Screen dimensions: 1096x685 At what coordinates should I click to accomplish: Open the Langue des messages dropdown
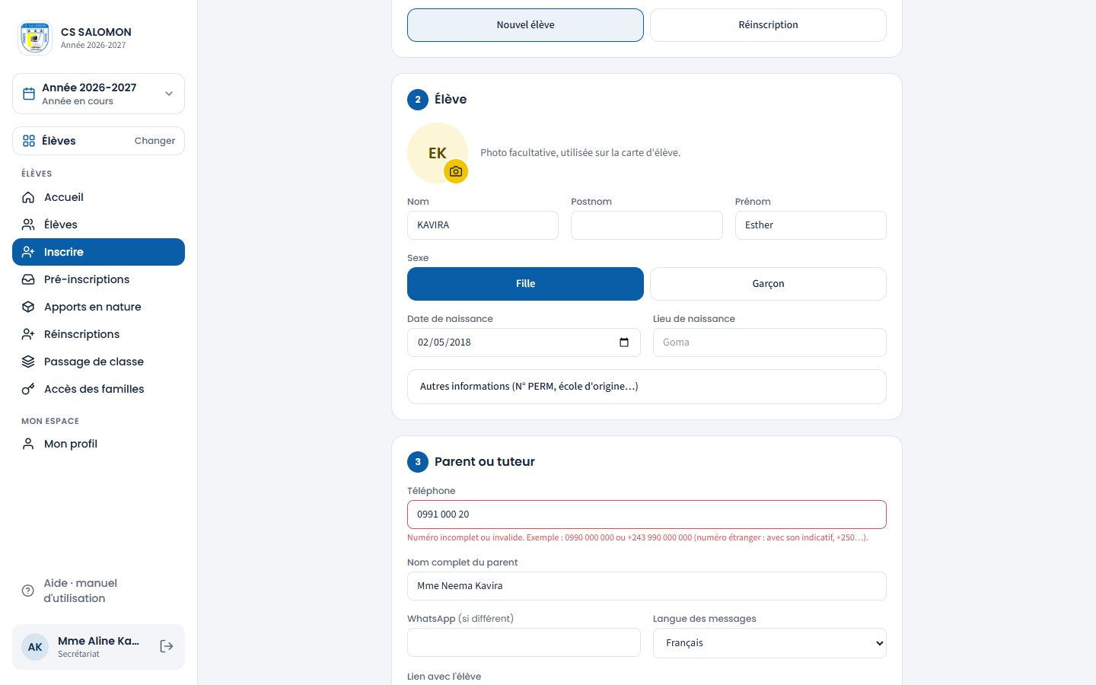coord(769,643)
